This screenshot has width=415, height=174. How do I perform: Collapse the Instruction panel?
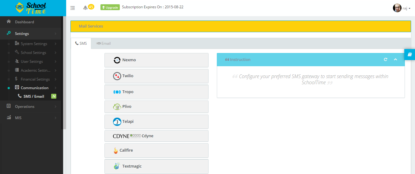coord(395,59)
